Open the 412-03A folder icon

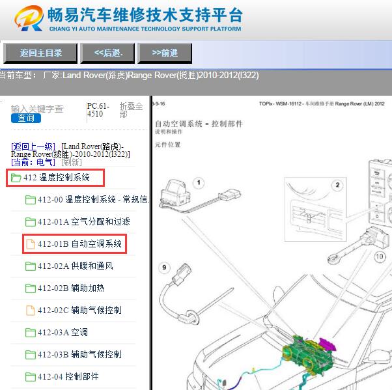[x=31, y=333]
